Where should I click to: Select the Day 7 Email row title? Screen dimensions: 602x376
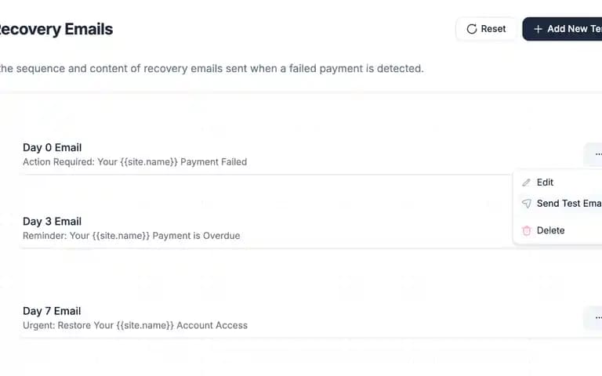[x=52, y=311]
